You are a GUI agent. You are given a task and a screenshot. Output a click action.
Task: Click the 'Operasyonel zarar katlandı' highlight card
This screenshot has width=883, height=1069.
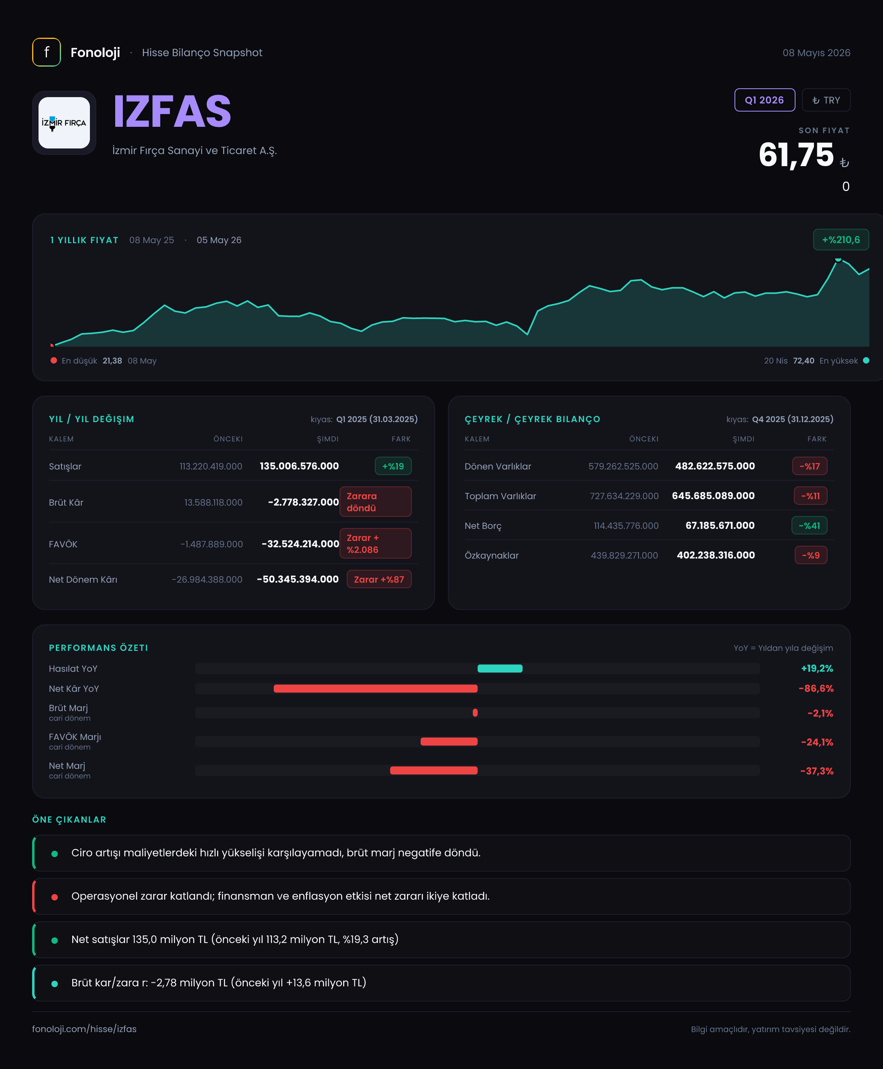pyautogui.click(x=441, y=896)
